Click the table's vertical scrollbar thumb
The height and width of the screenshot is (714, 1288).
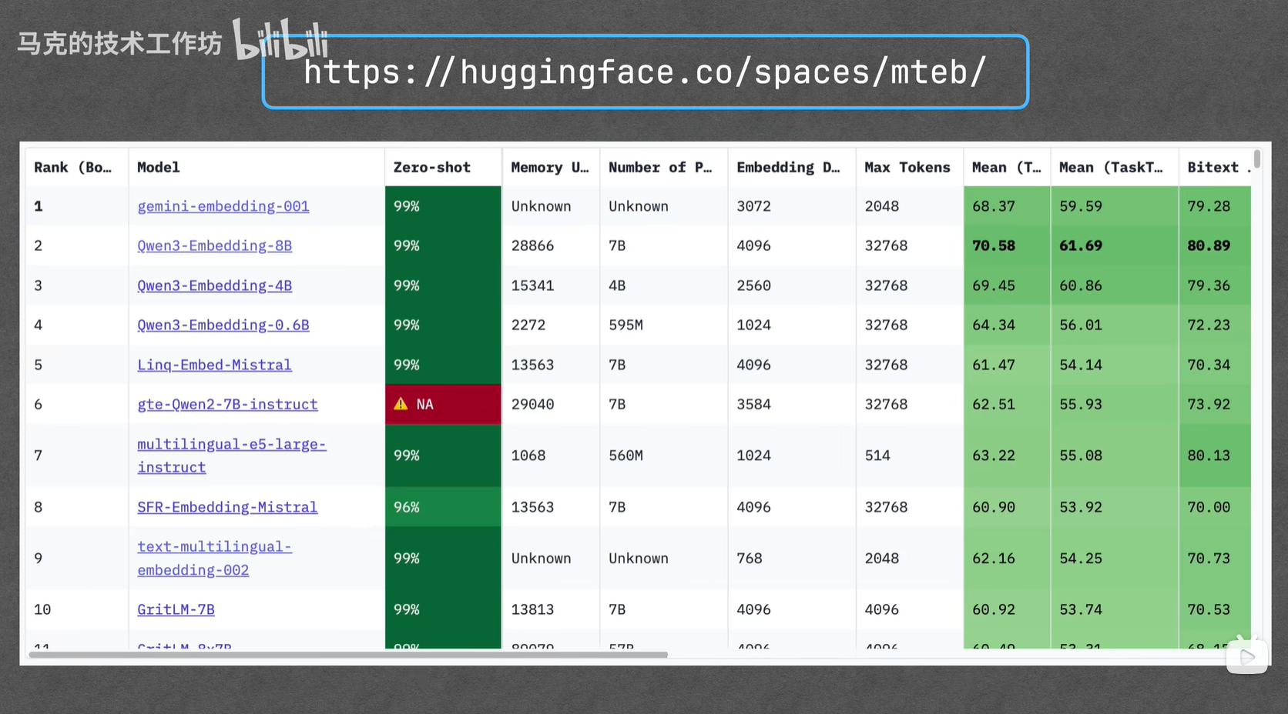(x=1257, y=158)
